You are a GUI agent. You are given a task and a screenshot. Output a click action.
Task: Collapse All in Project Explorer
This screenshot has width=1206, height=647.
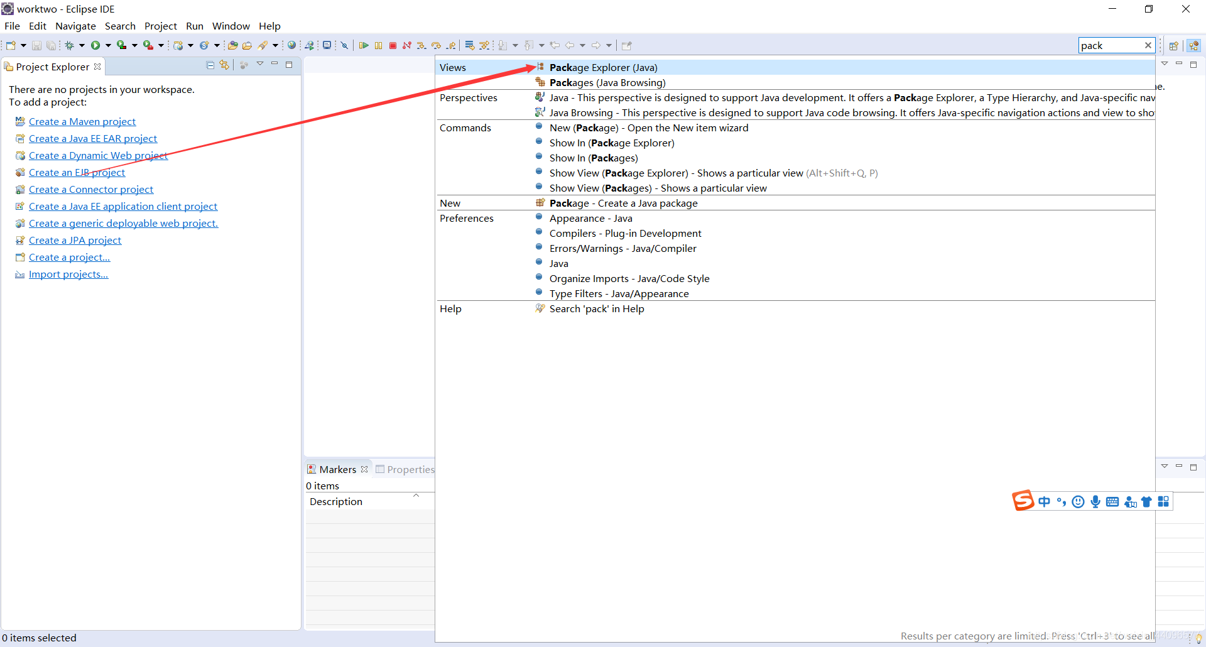[210, 65]
